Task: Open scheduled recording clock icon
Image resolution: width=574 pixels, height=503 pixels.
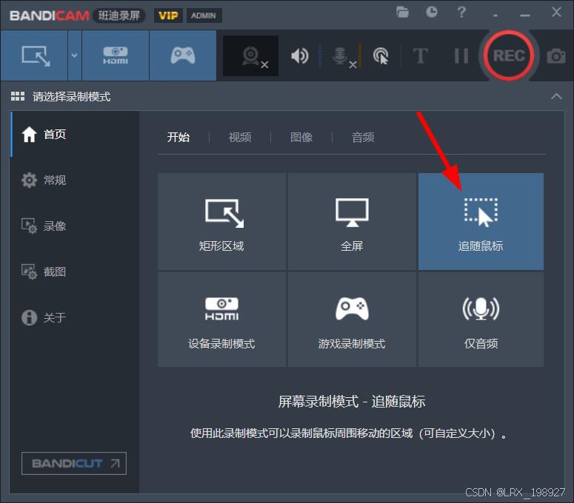Action: click(x=432, y=12)
